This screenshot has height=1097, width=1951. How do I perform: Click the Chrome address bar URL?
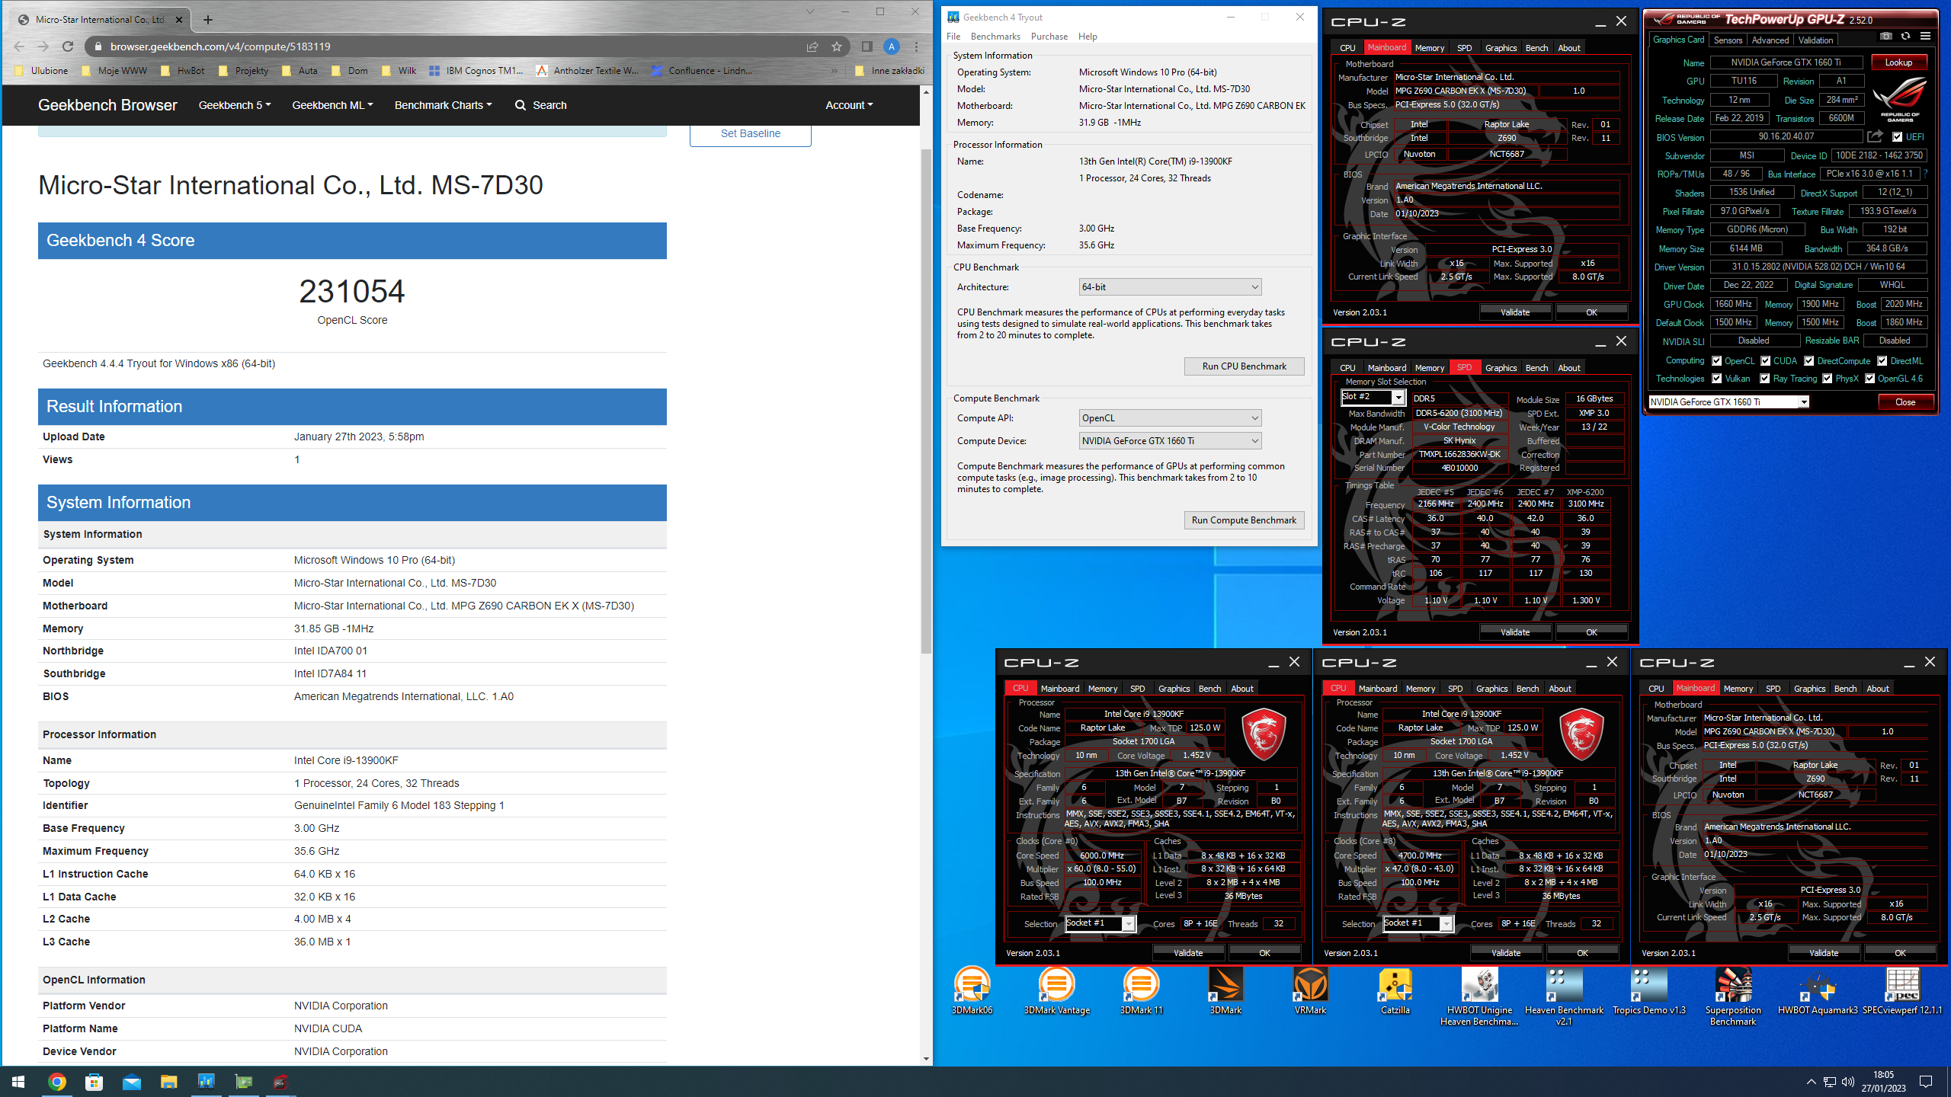(x=220, y=46)
